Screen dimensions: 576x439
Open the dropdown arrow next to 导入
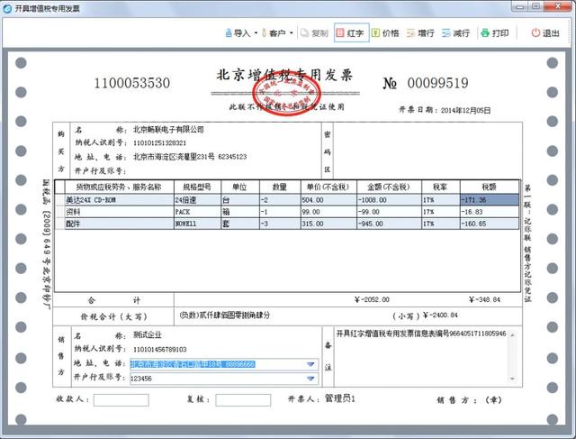point(256,33)
